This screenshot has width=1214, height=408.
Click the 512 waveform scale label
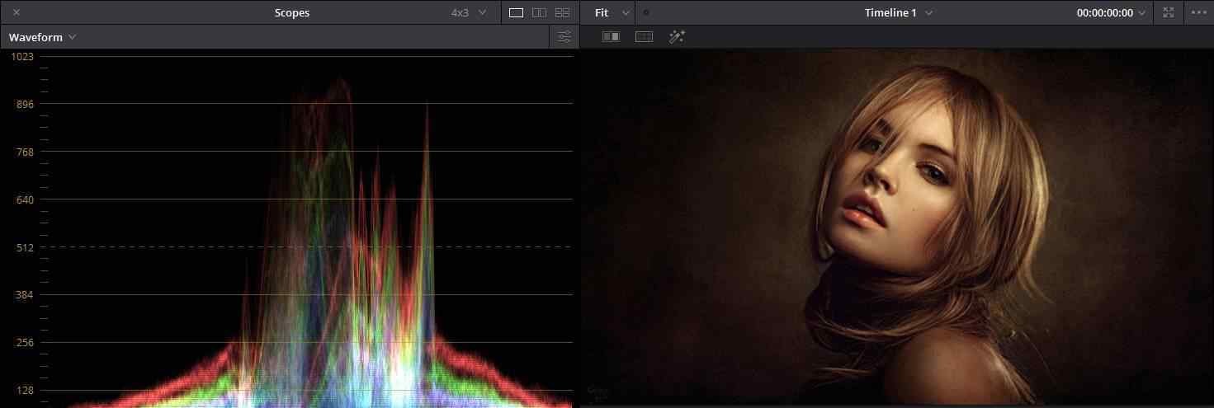tap(25, 247)
